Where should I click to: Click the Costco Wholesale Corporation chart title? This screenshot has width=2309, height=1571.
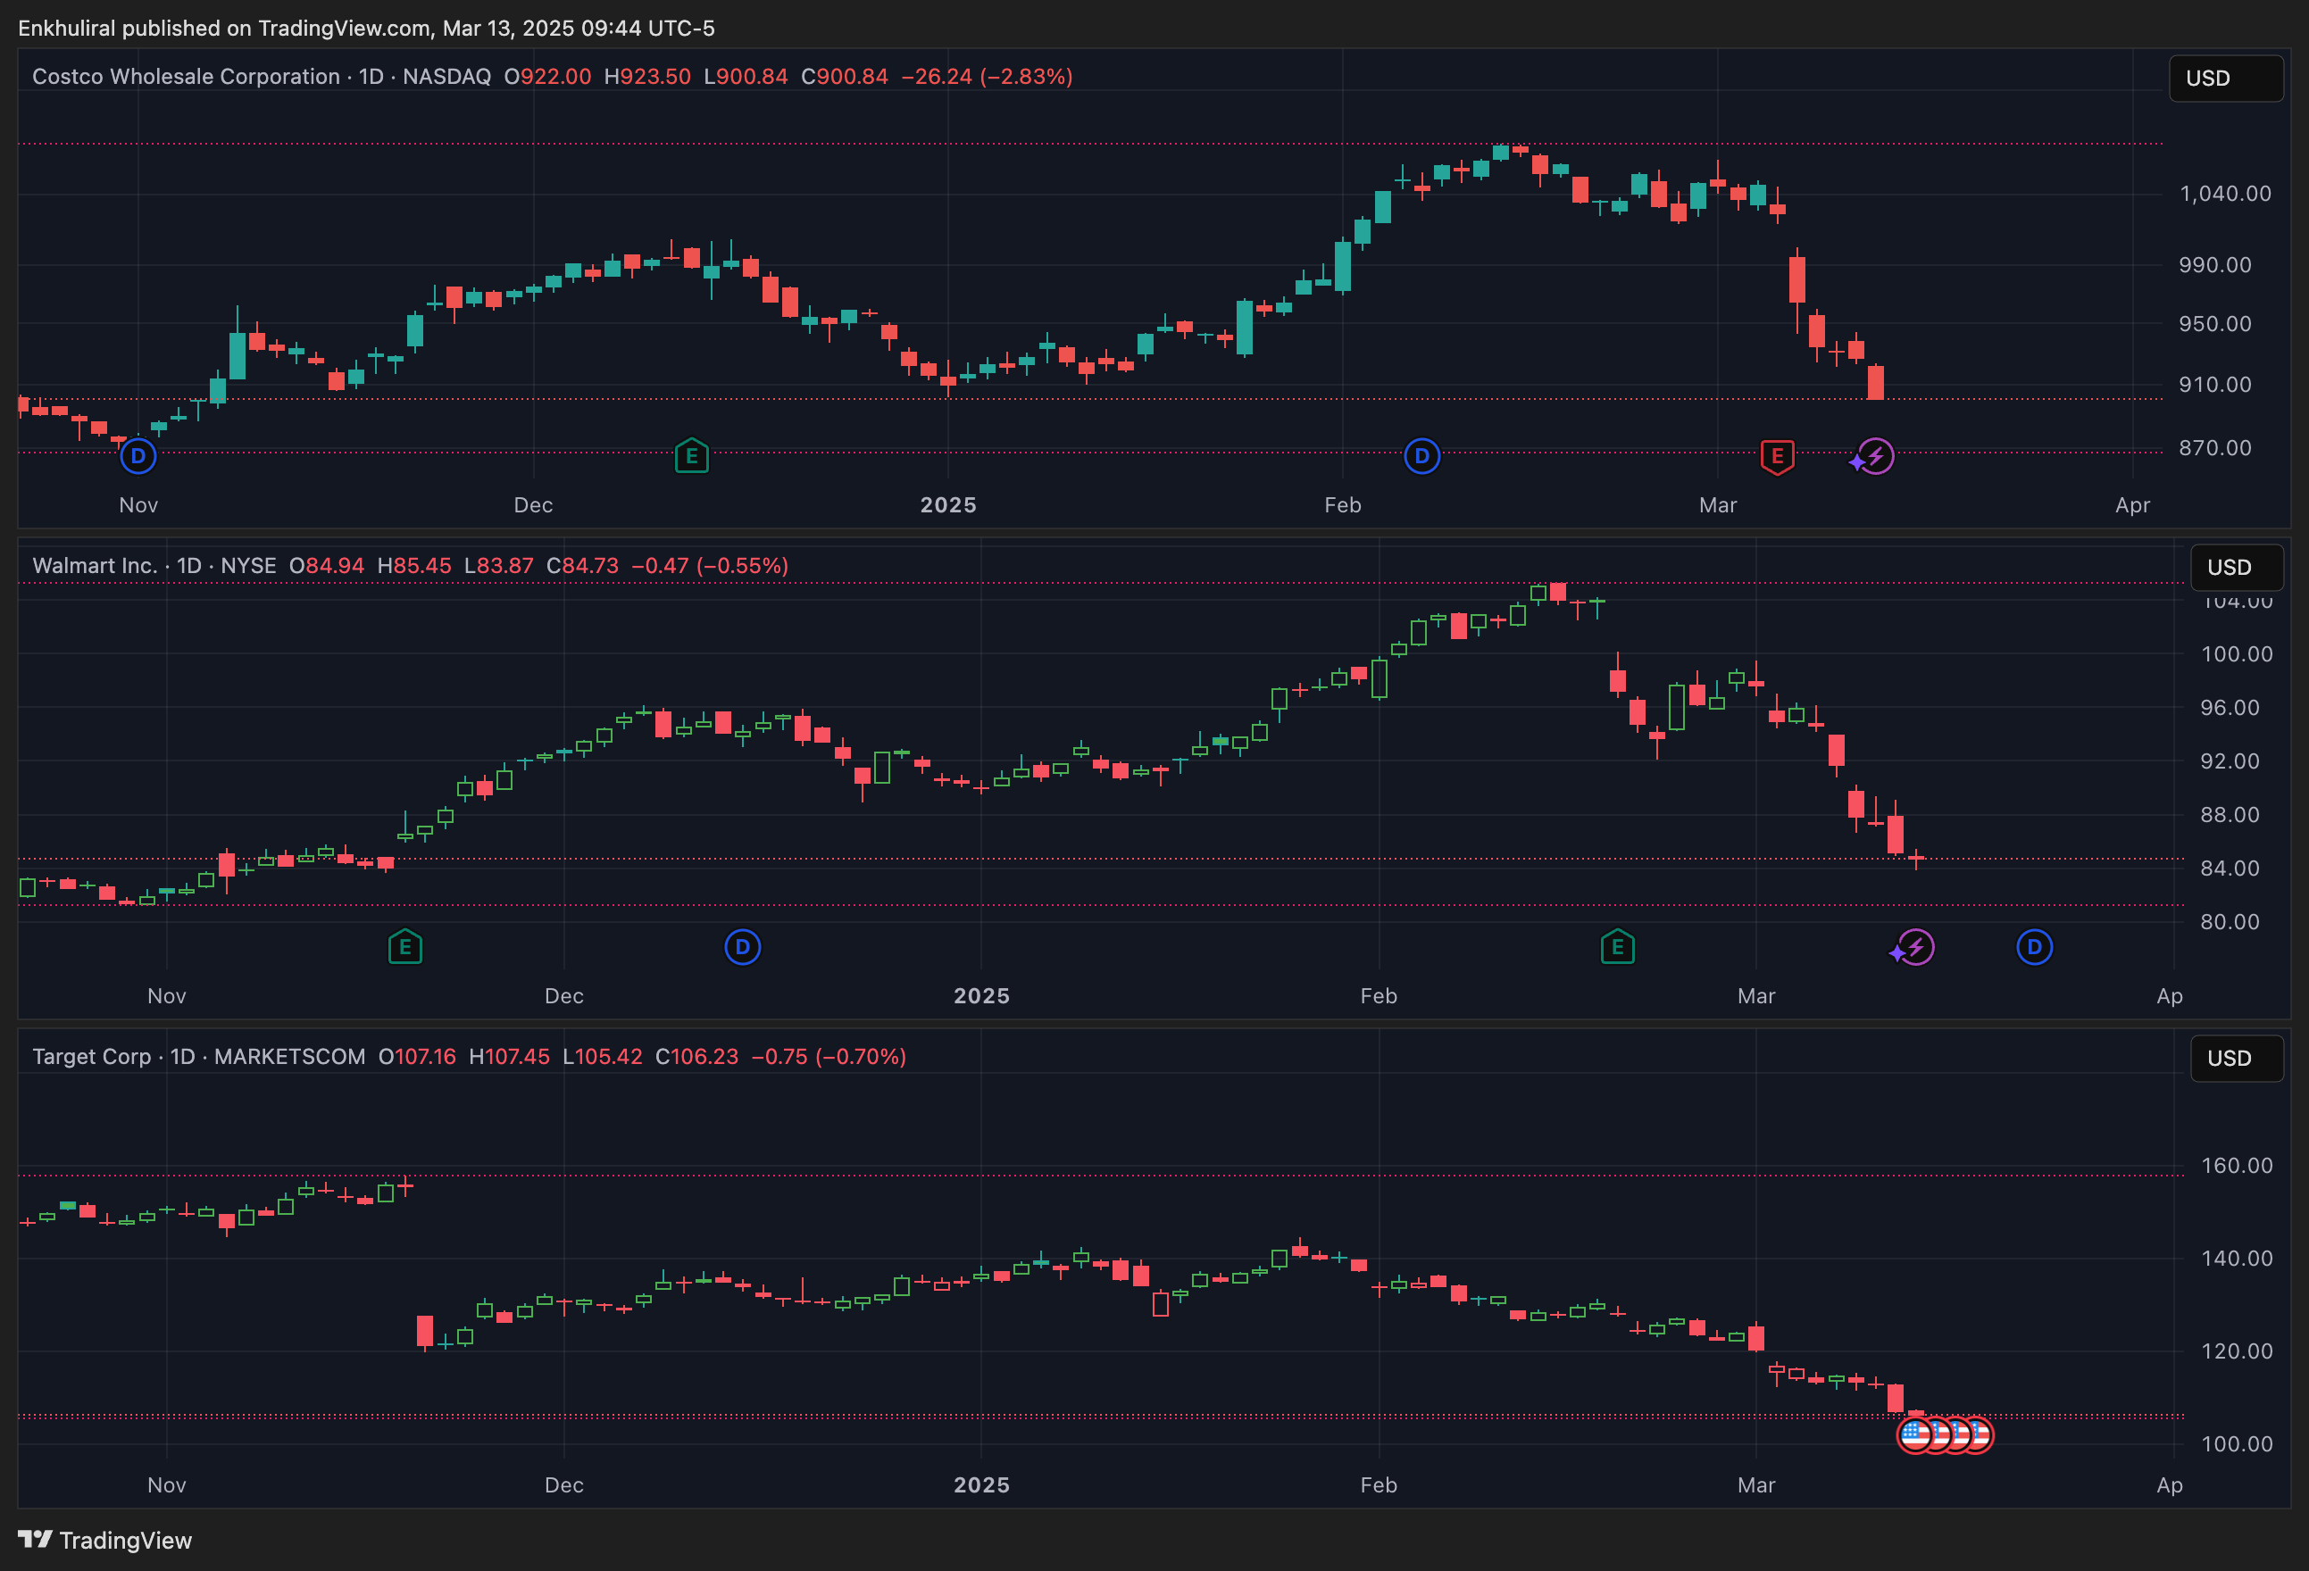[x=186, y=77]
